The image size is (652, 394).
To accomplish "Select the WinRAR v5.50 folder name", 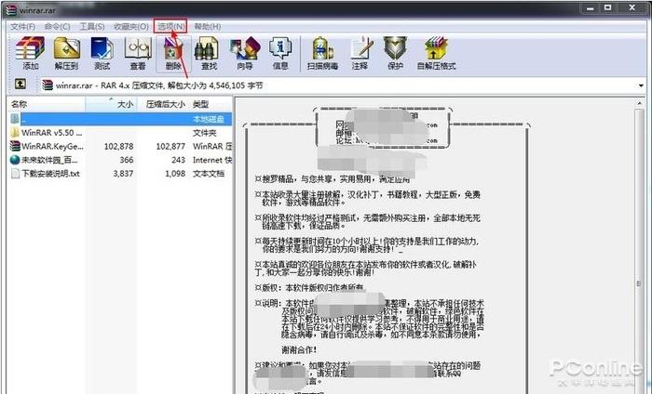I will [x=51, y=133].
